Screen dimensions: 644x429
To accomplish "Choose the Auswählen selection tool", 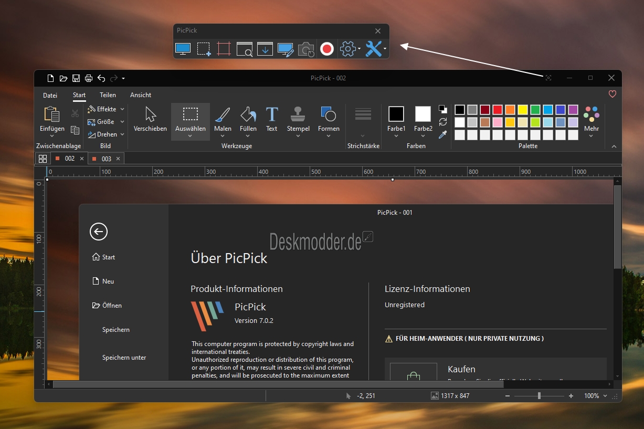I will (191, 121).
